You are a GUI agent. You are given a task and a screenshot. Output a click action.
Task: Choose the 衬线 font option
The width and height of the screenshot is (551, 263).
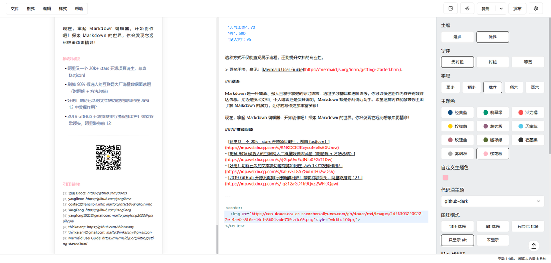pos(493,62)
